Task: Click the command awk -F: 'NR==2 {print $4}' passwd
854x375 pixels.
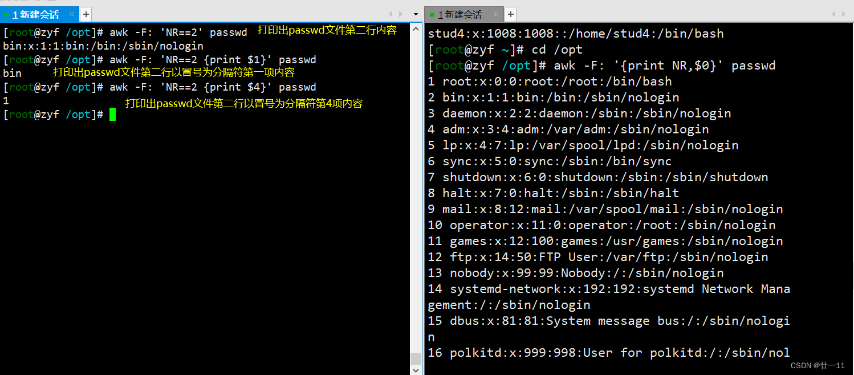Action: pos(213,87)
